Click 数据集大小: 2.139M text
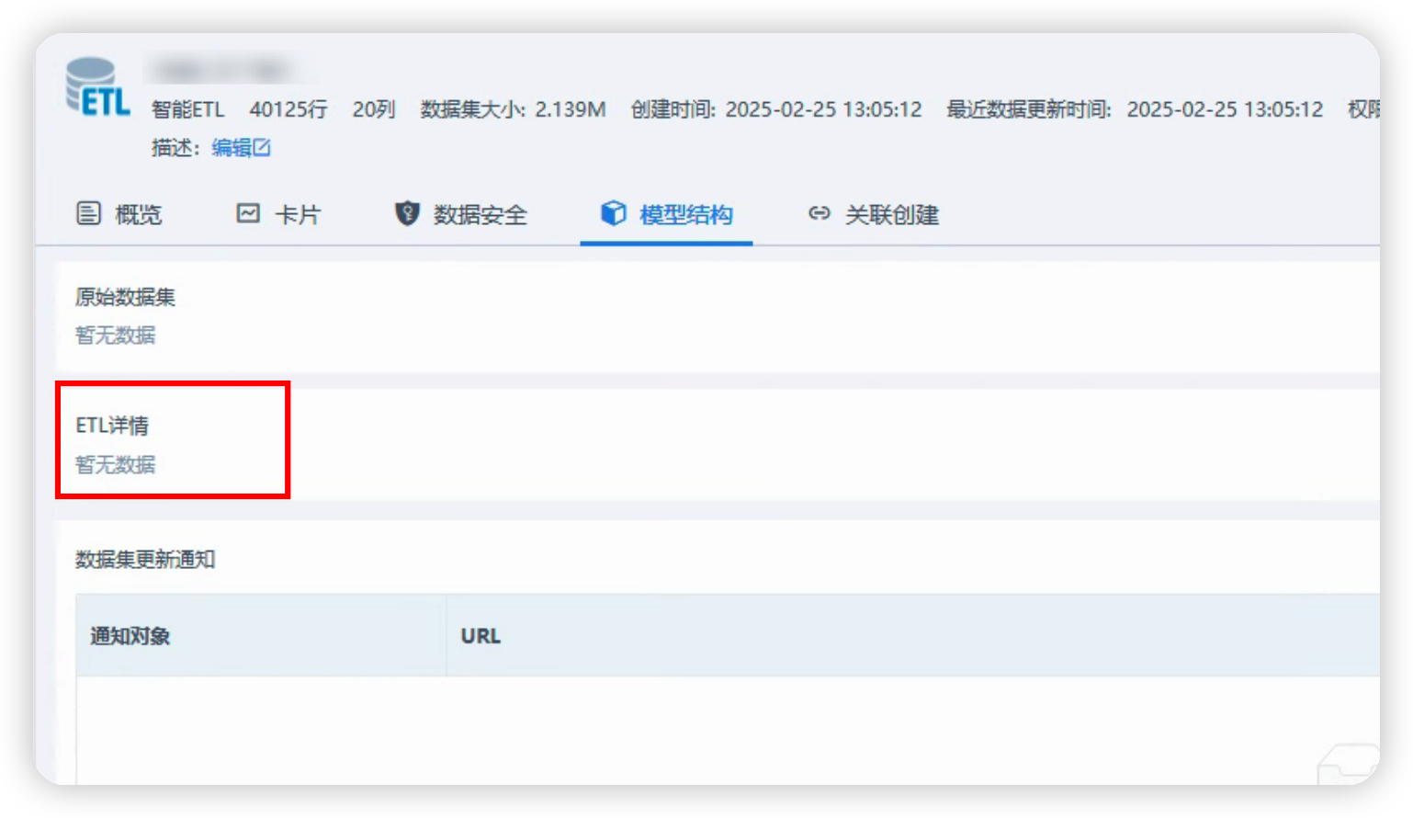 pos(513,109)
